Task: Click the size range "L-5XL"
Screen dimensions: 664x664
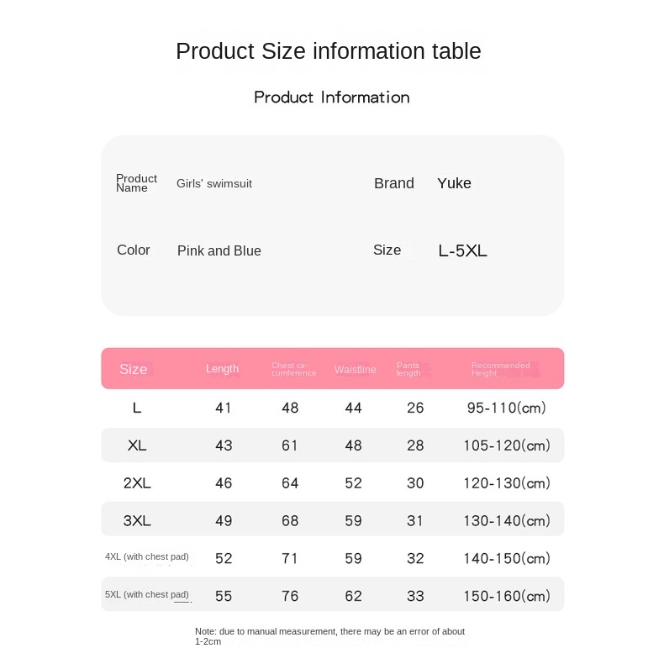Action: click(x=462, y=250)
